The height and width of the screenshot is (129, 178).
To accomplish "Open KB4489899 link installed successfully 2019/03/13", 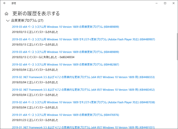I will pyautogui.click(x=66, y=27).
